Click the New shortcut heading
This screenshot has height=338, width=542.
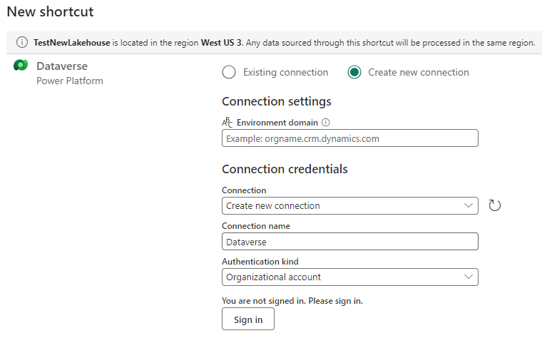click(50, 11)
